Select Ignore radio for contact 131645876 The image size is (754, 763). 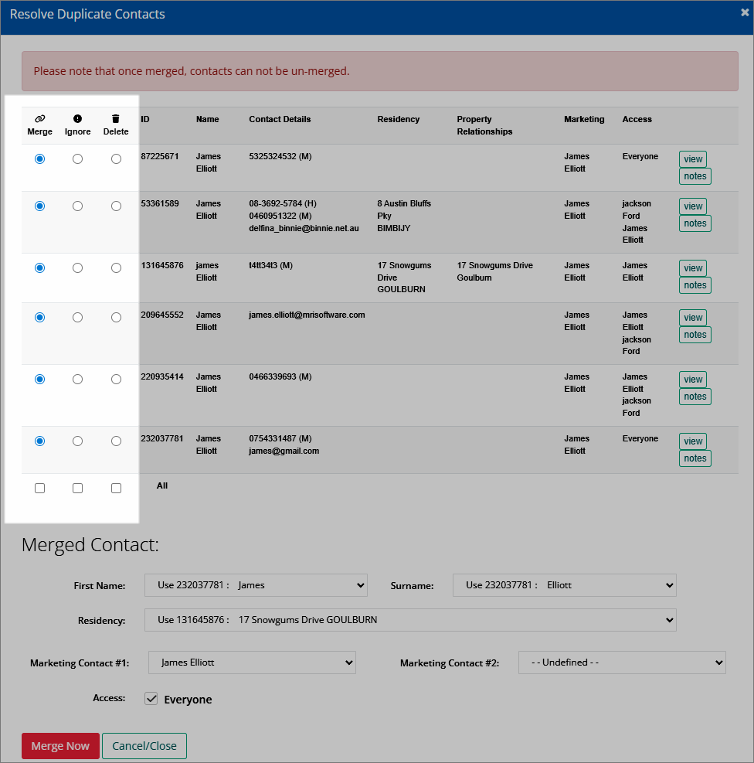click(77, 267)
